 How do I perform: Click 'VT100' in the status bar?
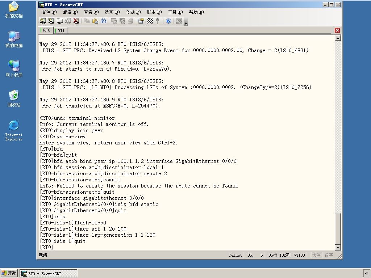(299, 255)
